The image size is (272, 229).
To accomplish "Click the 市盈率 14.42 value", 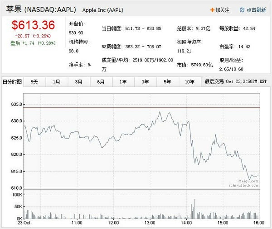I will (x=235, y=47).
